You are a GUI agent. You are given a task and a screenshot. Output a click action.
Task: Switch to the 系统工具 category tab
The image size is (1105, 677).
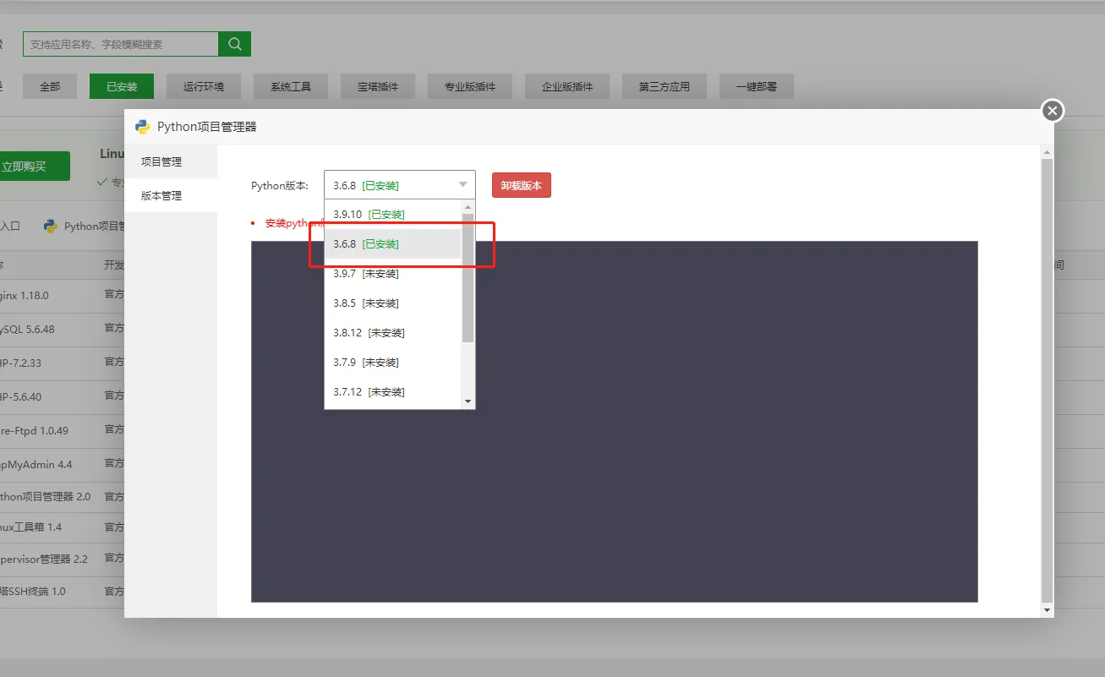(291, 86)
